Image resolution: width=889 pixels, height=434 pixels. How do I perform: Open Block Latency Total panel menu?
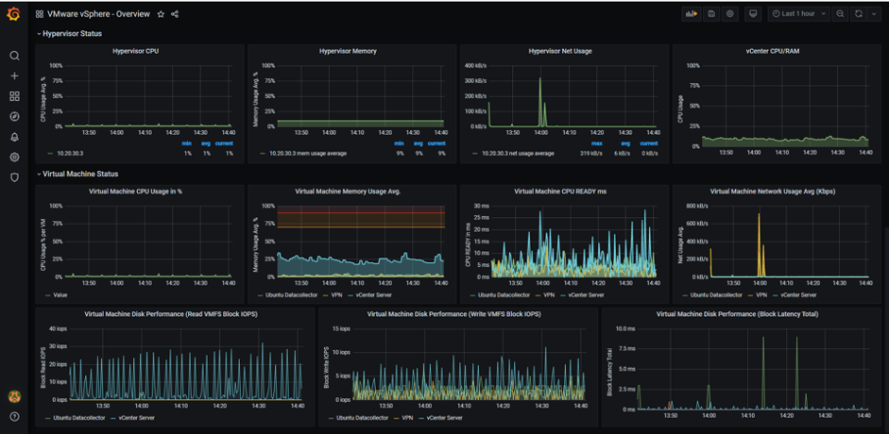[x=737, y=313]
